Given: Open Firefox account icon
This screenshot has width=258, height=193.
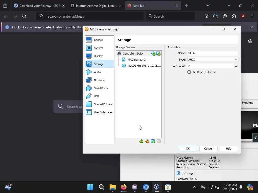Looking at the screenshot, I should [225, 16].
